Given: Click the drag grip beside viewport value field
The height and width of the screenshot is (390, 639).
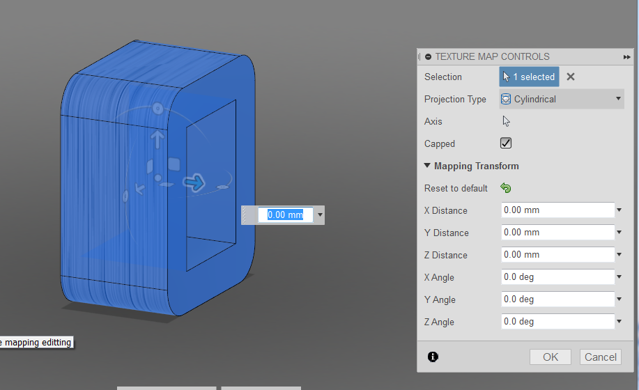Looking at the screenshot, I should (x=245, y=215).
